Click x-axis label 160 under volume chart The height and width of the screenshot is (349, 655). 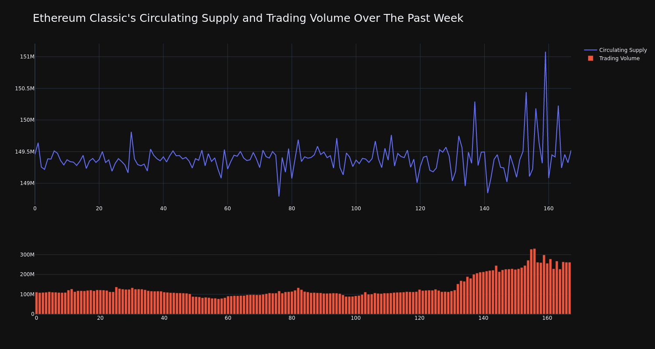[547, 318]
